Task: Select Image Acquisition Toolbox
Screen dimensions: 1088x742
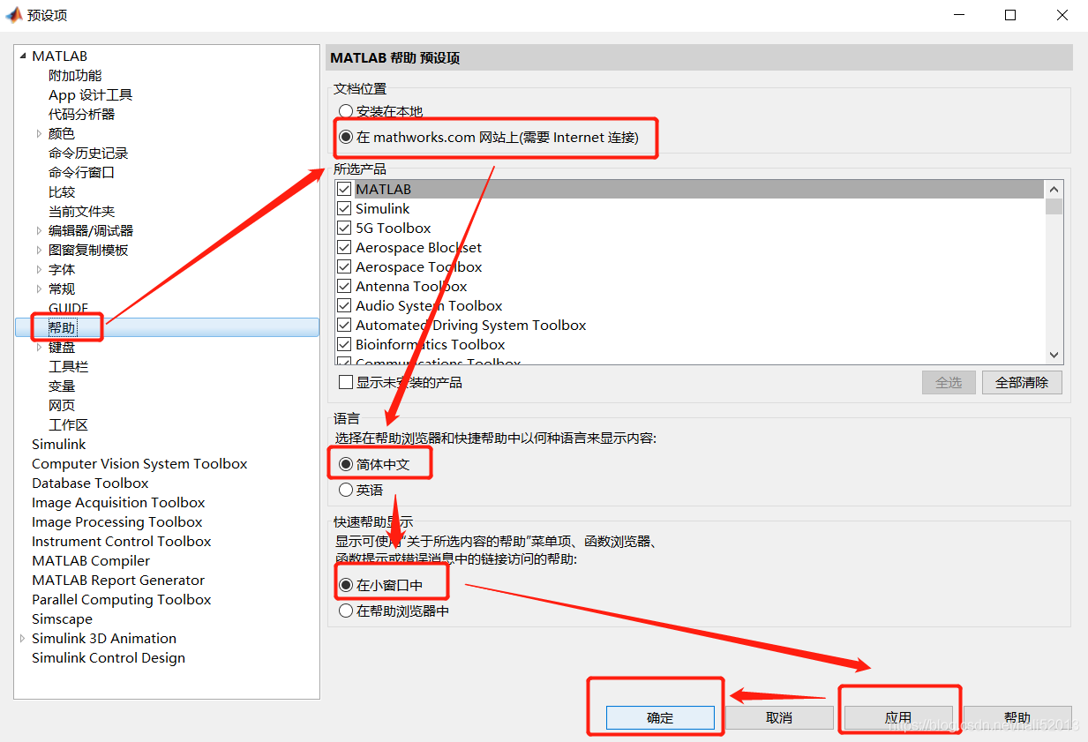Action: (x=118, y=503)
